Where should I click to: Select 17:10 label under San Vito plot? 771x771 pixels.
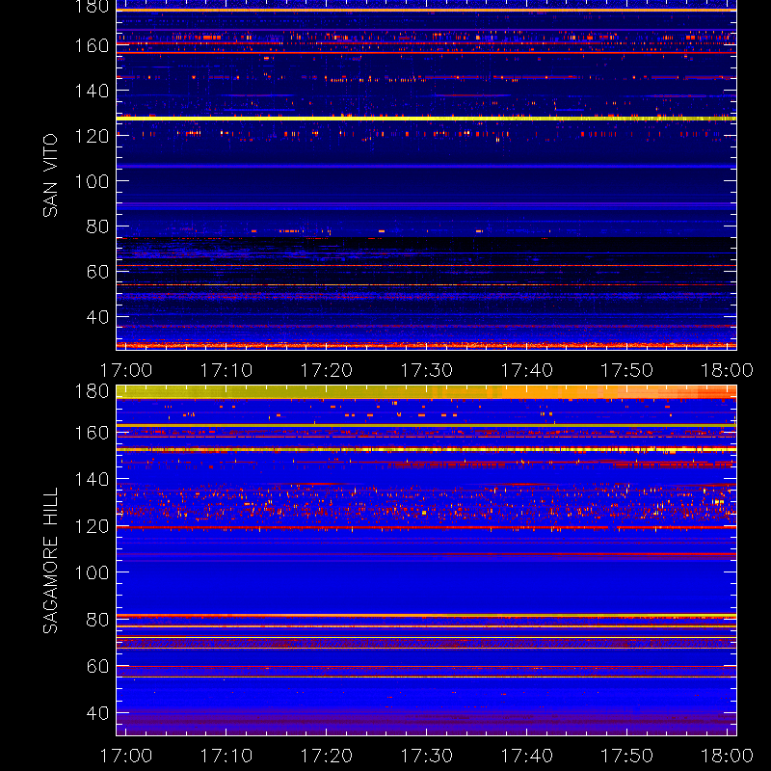[x=226, y=370]
